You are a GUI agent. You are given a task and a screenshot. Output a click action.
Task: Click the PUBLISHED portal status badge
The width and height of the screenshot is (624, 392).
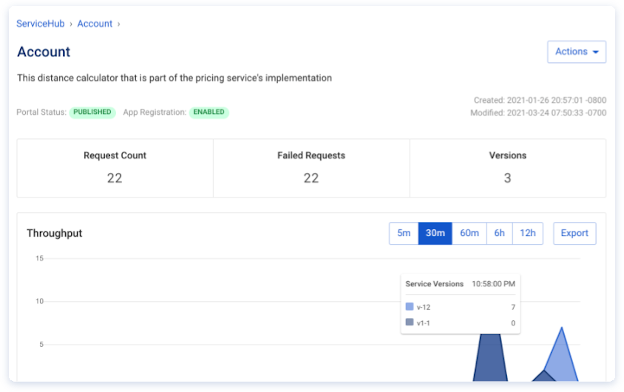pyautogui.click(x=92, y=112)
